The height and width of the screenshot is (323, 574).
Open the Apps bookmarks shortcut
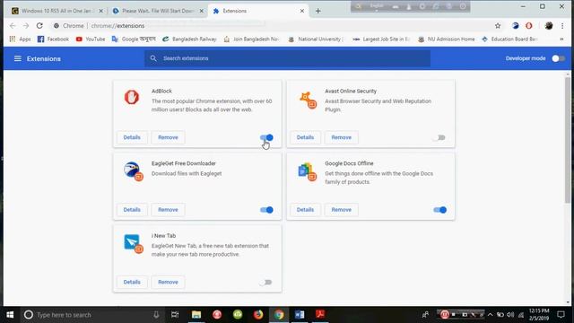[x=20, y=39]
